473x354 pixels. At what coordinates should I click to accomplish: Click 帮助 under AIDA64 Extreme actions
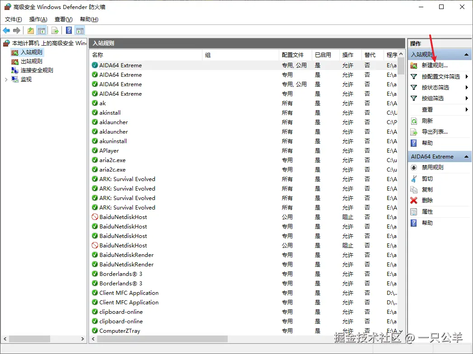click(427, 223)
